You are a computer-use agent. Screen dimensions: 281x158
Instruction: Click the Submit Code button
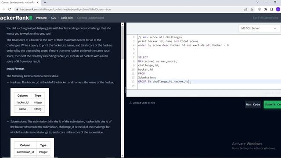point(272,104)
